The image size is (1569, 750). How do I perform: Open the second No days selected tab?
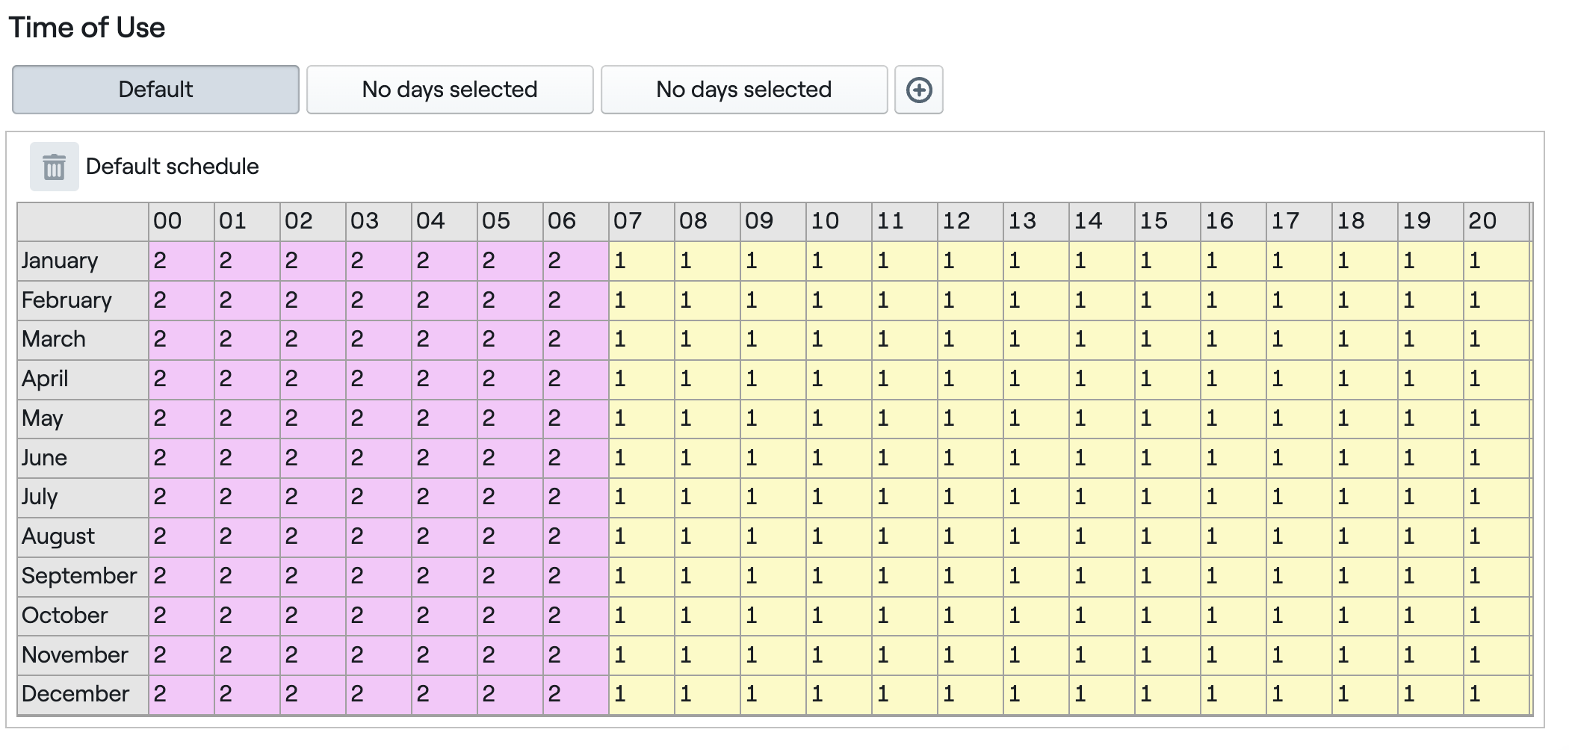[744, 90]
